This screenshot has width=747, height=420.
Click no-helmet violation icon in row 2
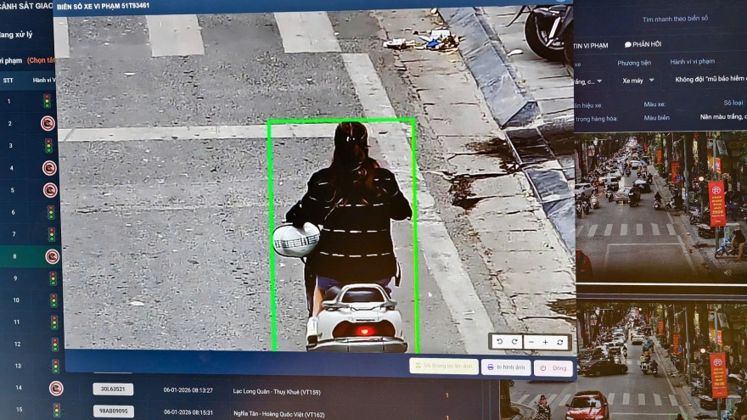point(48,123)
